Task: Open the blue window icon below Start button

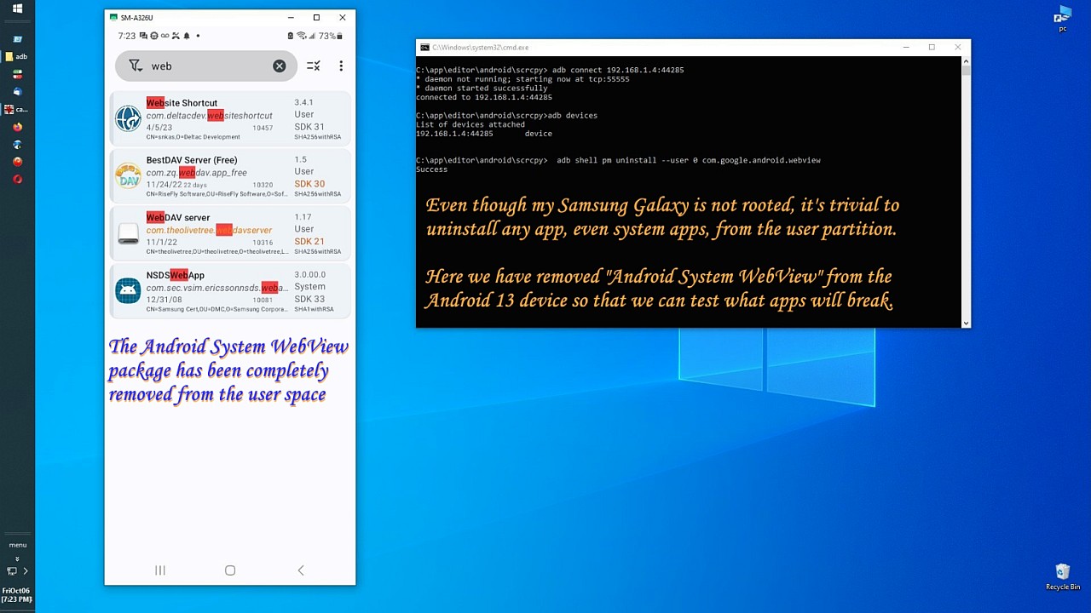Action: coord(17,39)
